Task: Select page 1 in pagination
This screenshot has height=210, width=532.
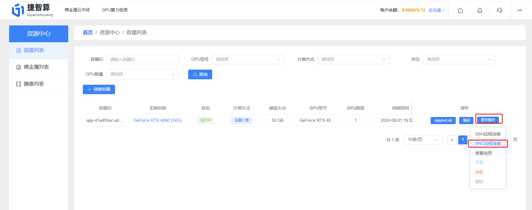Action: [x=463, y=140]
